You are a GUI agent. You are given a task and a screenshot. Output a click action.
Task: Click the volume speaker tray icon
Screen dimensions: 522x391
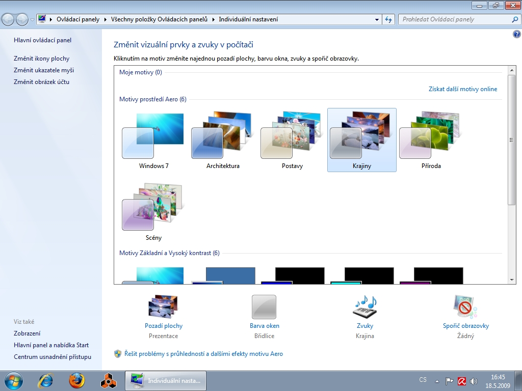tap(474, 381)
